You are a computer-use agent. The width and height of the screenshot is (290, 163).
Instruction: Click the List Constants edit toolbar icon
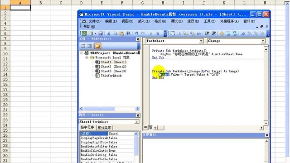(x=179, y=33)
